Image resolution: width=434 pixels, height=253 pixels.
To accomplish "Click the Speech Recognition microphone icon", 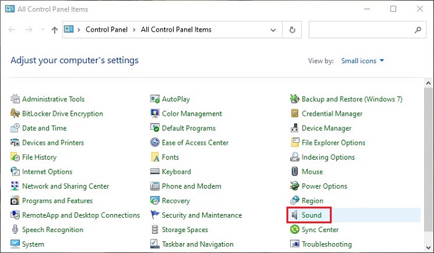I will click(x=15, y=229).
